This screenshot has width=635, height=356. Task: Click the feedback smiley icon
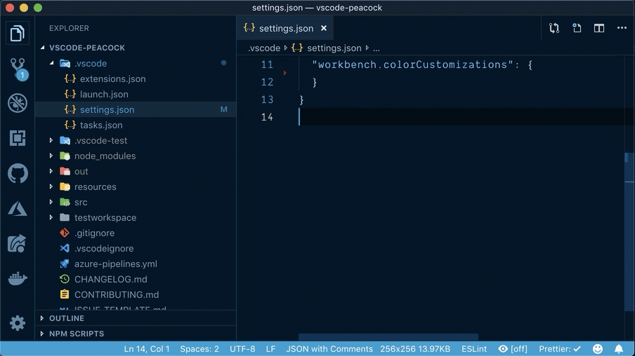tap(598, 349)
